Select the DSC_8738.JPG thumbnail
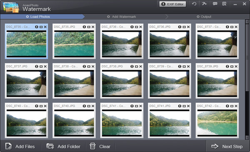 (x=122, y=83)
